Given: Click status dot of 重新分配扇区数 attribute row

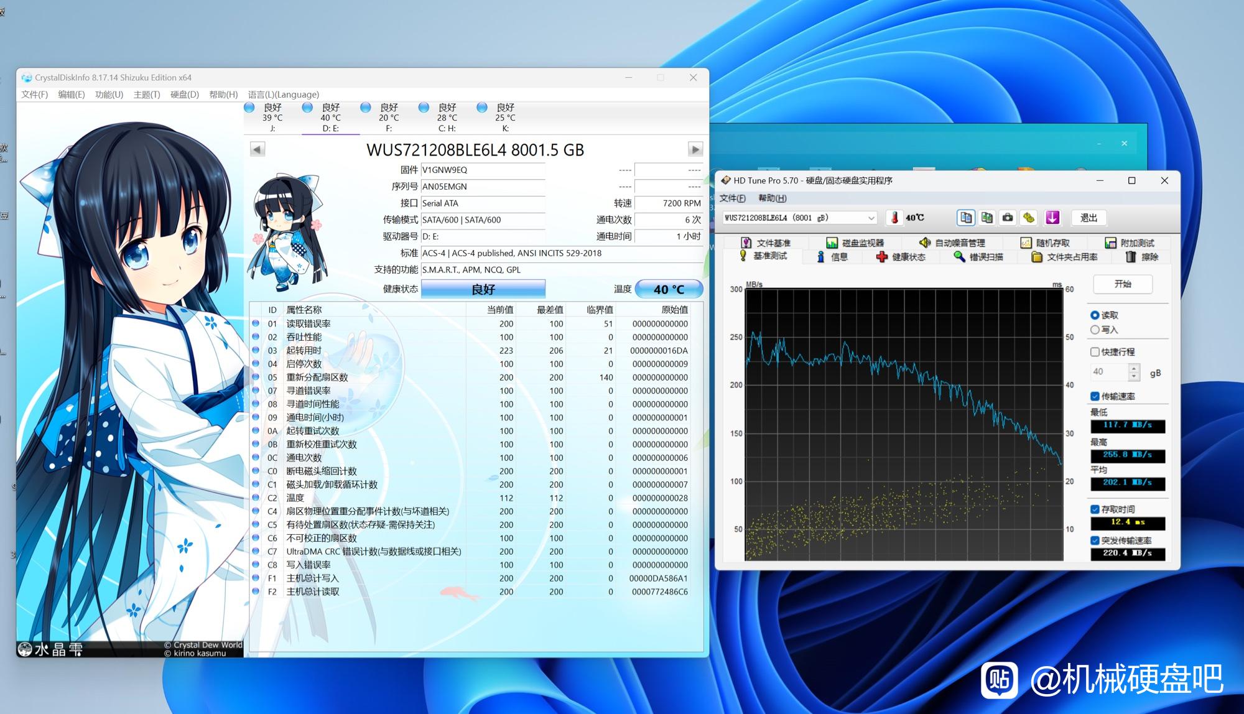Looking at the screenshot, I should (256, 377).
